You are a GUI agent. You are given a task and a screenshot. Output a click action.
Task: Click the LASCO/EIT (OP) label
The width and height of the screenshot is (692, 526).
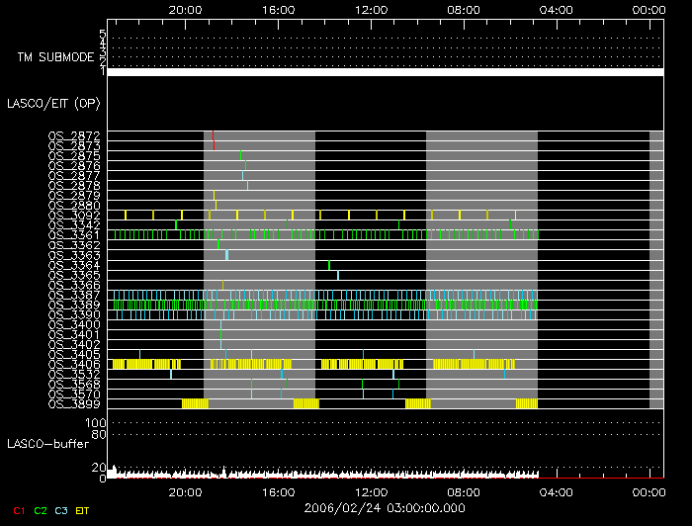(x=53, y=104)
